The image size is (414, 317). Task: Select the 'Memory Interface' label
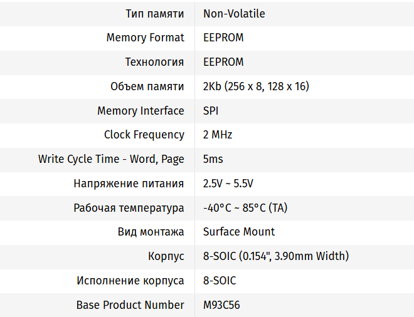[x=141, y=111]
